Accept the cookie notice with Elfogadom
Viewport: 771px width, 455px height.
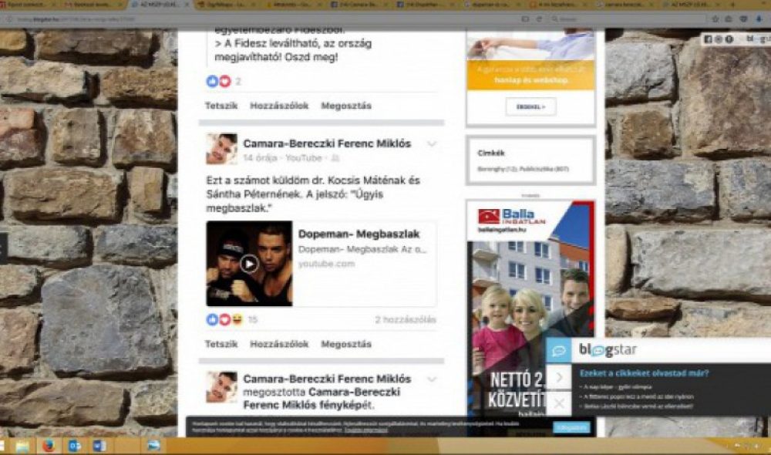coord(572,427)
